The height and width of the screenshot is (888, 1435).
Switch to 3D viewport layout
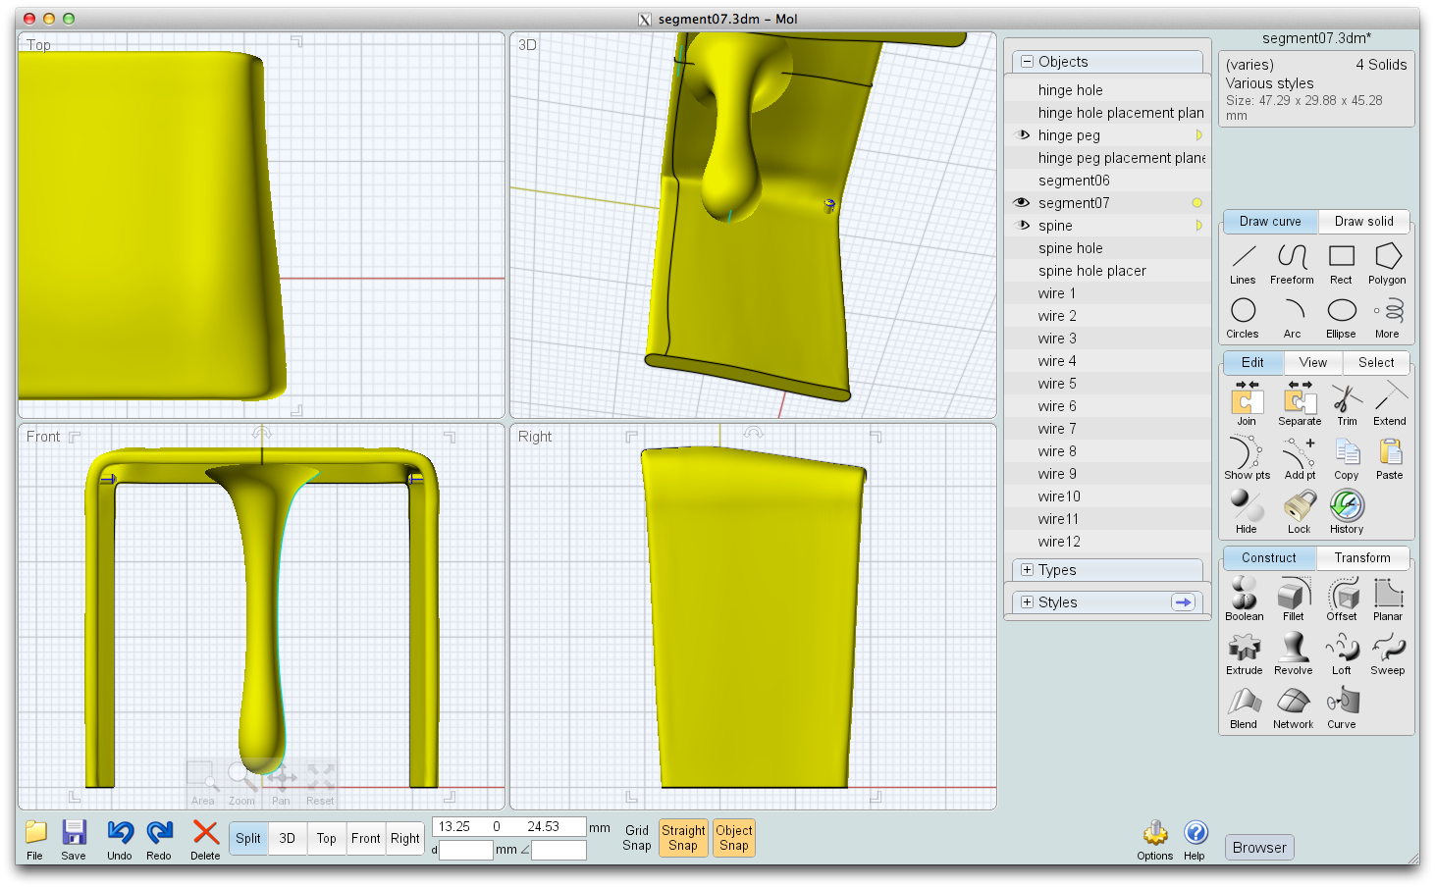[x=288, y=839]
